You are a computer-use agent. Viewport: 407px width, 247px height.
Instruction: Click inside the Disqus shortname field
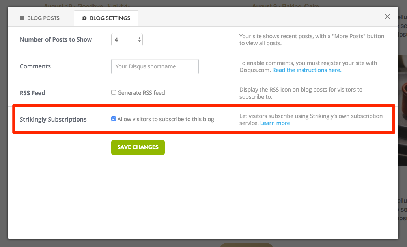point(155,66)
